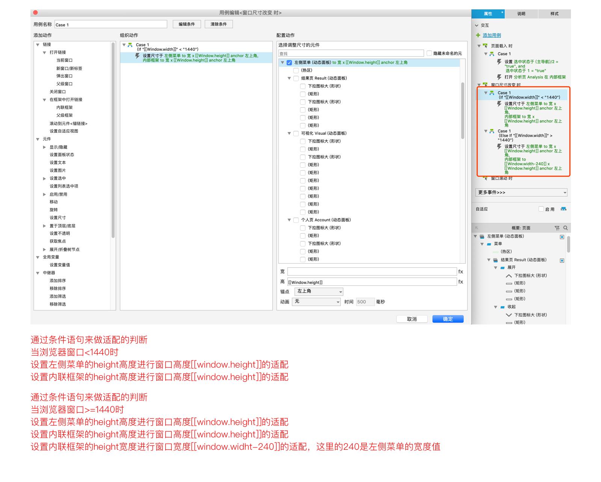This screenshot has height=482, width=601.
Task: Click the lightning icon of the 打开 分析页 action
Action: tap(499, 77)
